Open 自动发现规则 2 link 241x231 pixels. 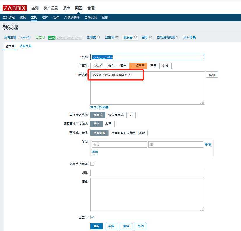coord(167,38)
